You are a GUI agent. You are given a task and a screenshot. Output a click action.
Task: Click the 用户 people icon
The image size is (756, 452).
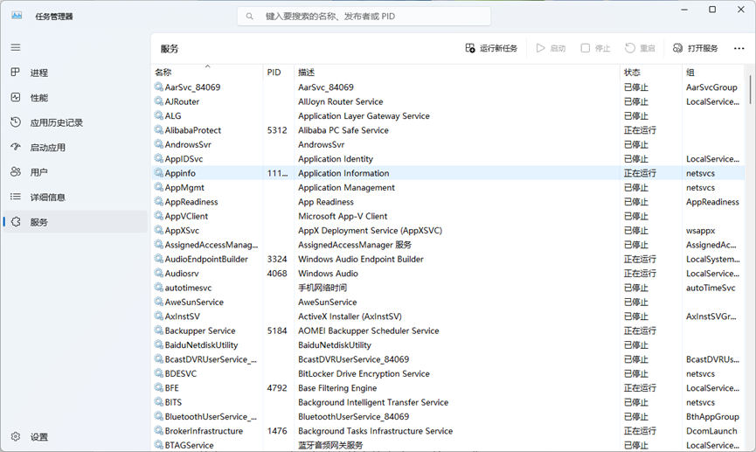pyautogui.click(x=16, y=171)
